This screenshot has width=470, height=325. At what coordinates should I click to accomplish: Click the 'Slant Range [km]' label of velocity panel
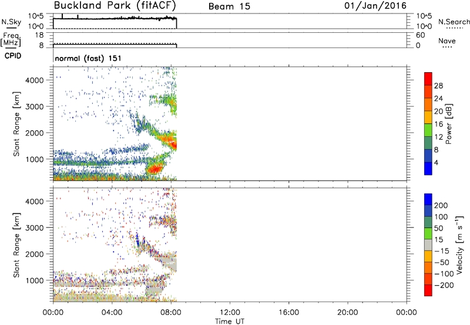pos(16,245)
